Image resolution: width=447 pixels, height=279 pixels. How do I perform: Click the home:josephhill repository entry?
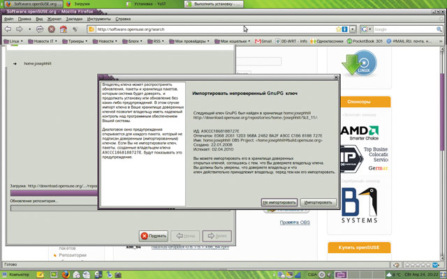point(37,63)
